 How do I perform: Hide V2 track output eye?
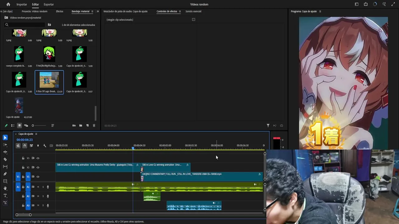click(38, 167)
